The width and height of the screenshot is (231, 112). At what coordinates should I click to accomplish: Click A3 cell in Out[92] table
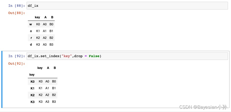[47, 102]
